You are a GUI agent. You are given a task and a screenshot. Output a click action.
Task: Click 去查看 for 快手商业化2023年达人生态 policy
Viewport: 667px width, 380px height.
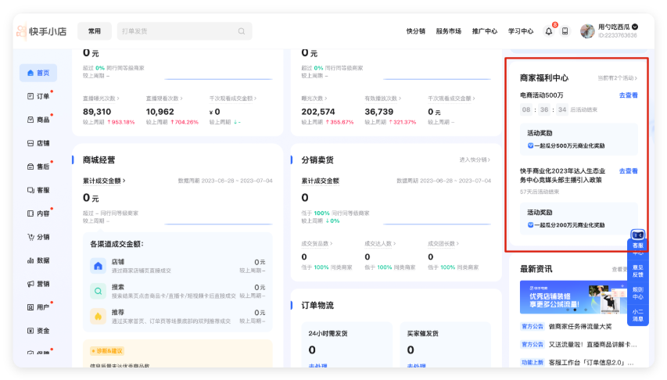628,171
